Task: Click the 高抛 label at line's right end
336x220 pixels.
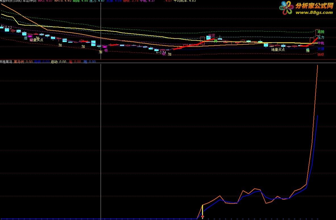Action: 321,32
